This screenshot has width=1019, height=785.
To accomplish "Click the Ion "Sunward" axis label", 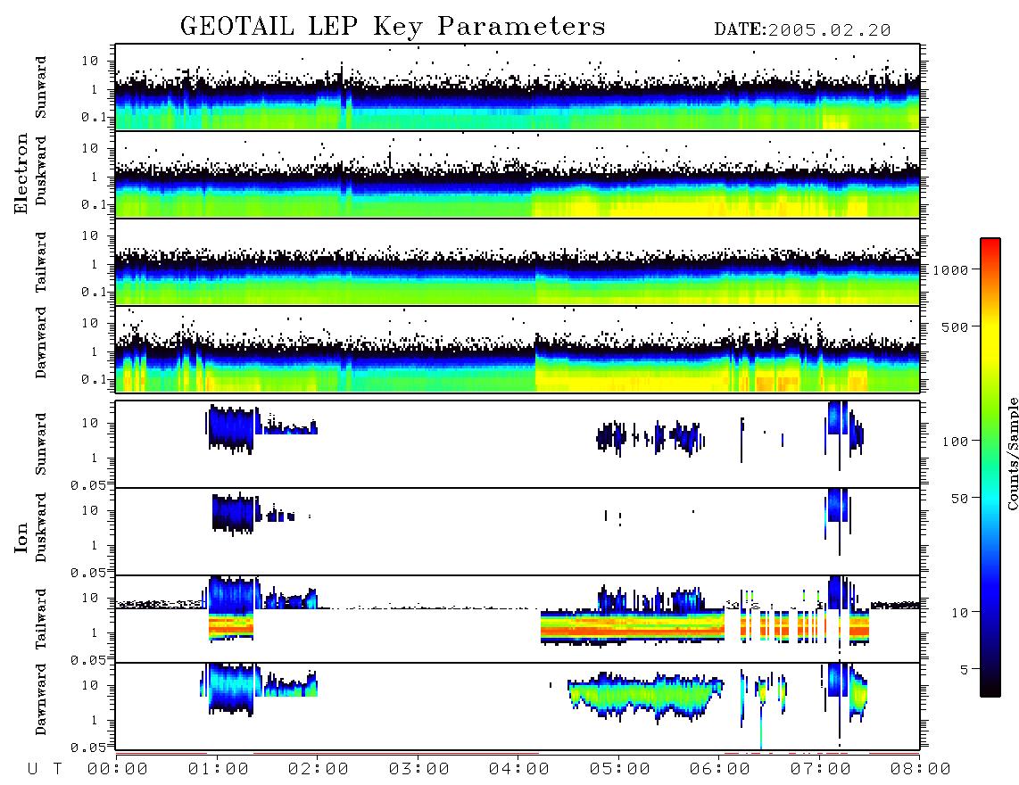I will pos(41,443).
